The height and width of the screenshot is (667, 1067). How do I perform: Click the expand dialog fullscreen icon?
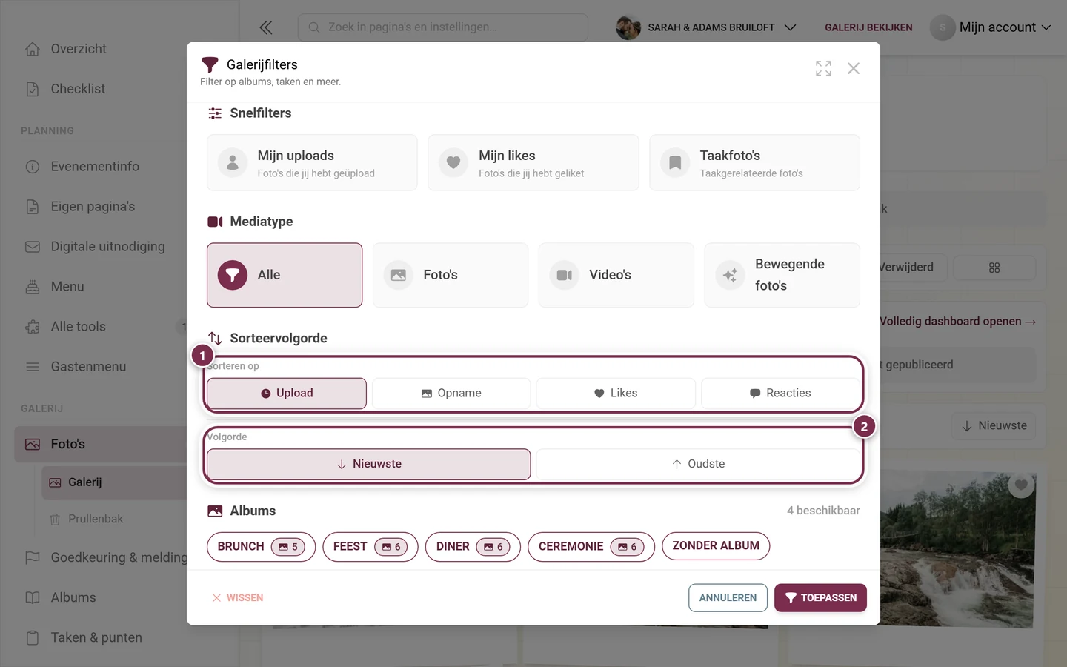click(x=823, y=68)
